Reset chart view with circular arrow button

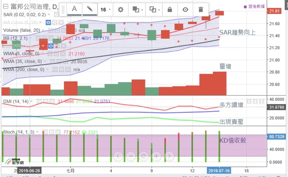(144, 156)
